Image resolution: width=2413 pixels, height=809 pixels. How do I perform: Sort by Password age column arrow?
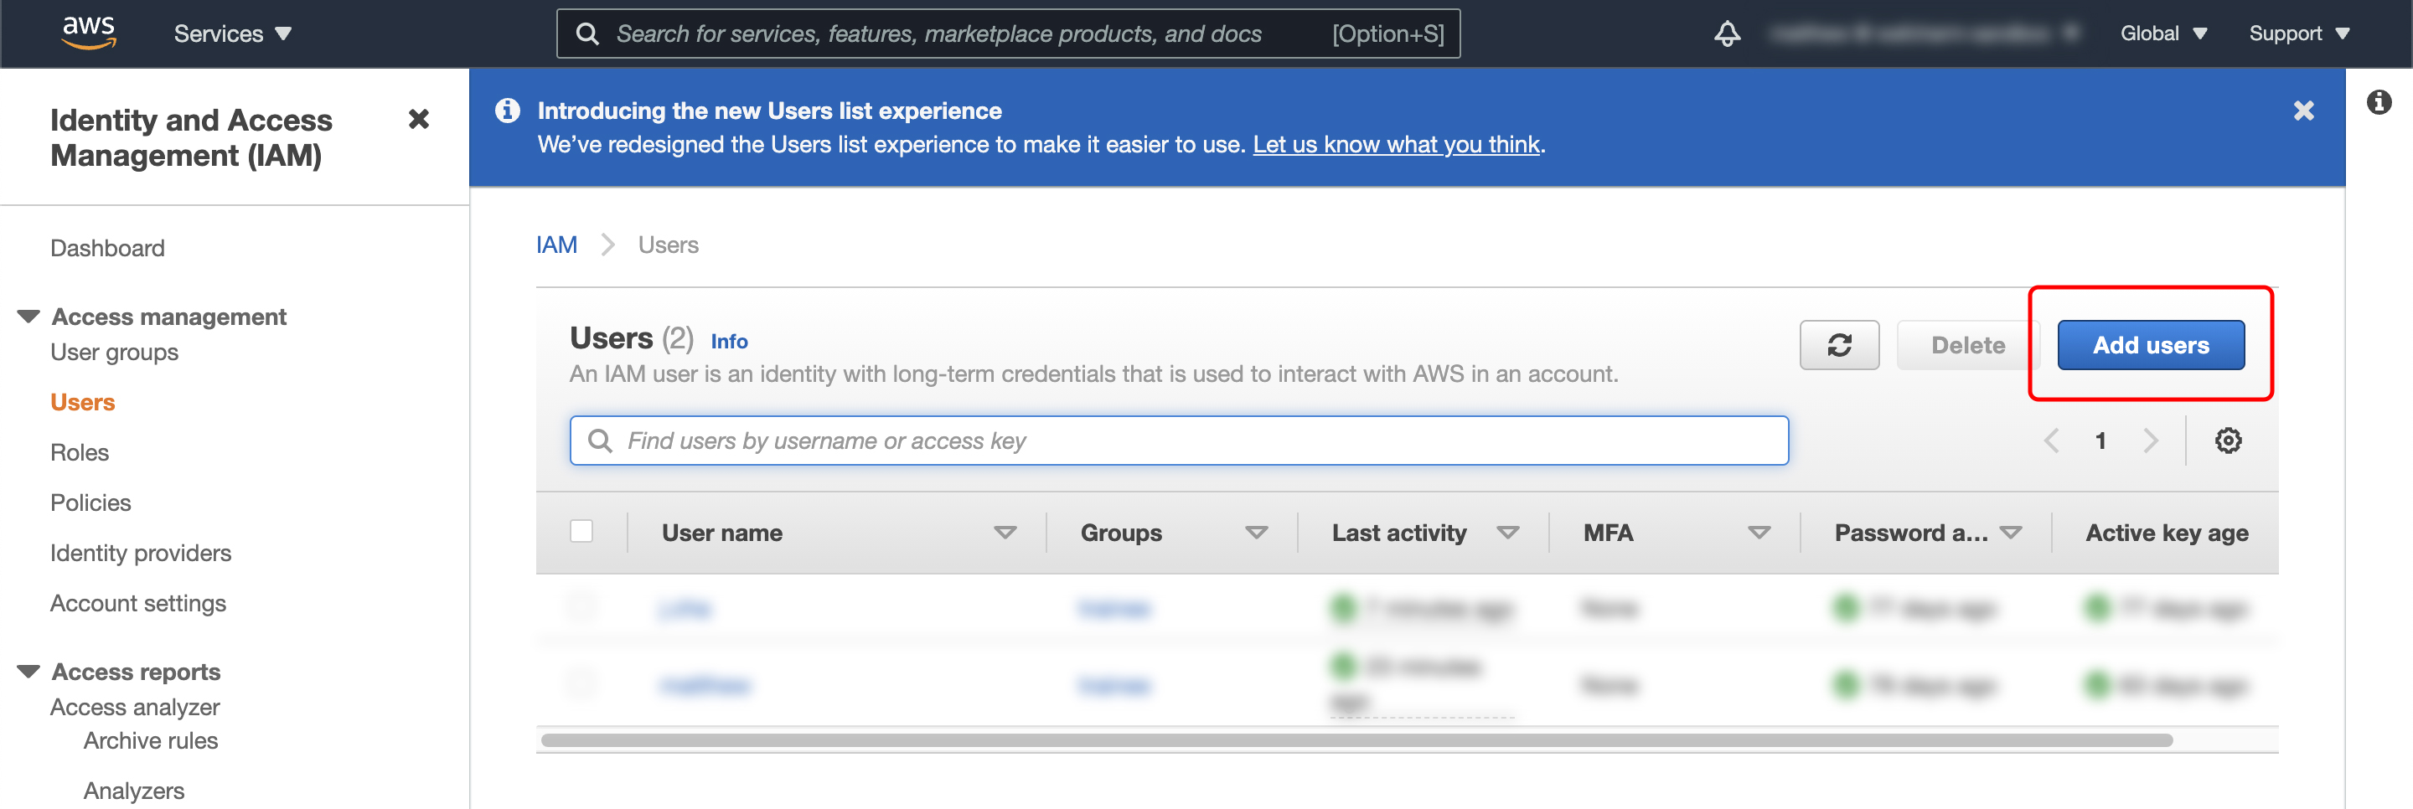click(2010, 532)
